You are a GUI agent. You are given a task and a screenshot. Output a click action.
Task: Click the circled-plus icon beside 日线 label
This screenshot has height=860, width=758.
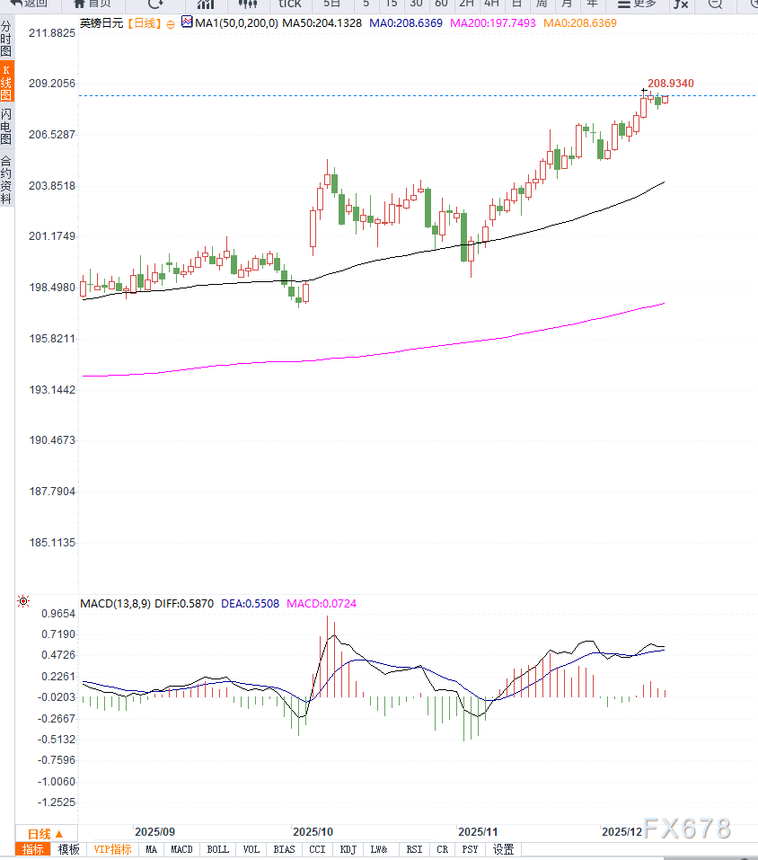(x=171, y=22)
